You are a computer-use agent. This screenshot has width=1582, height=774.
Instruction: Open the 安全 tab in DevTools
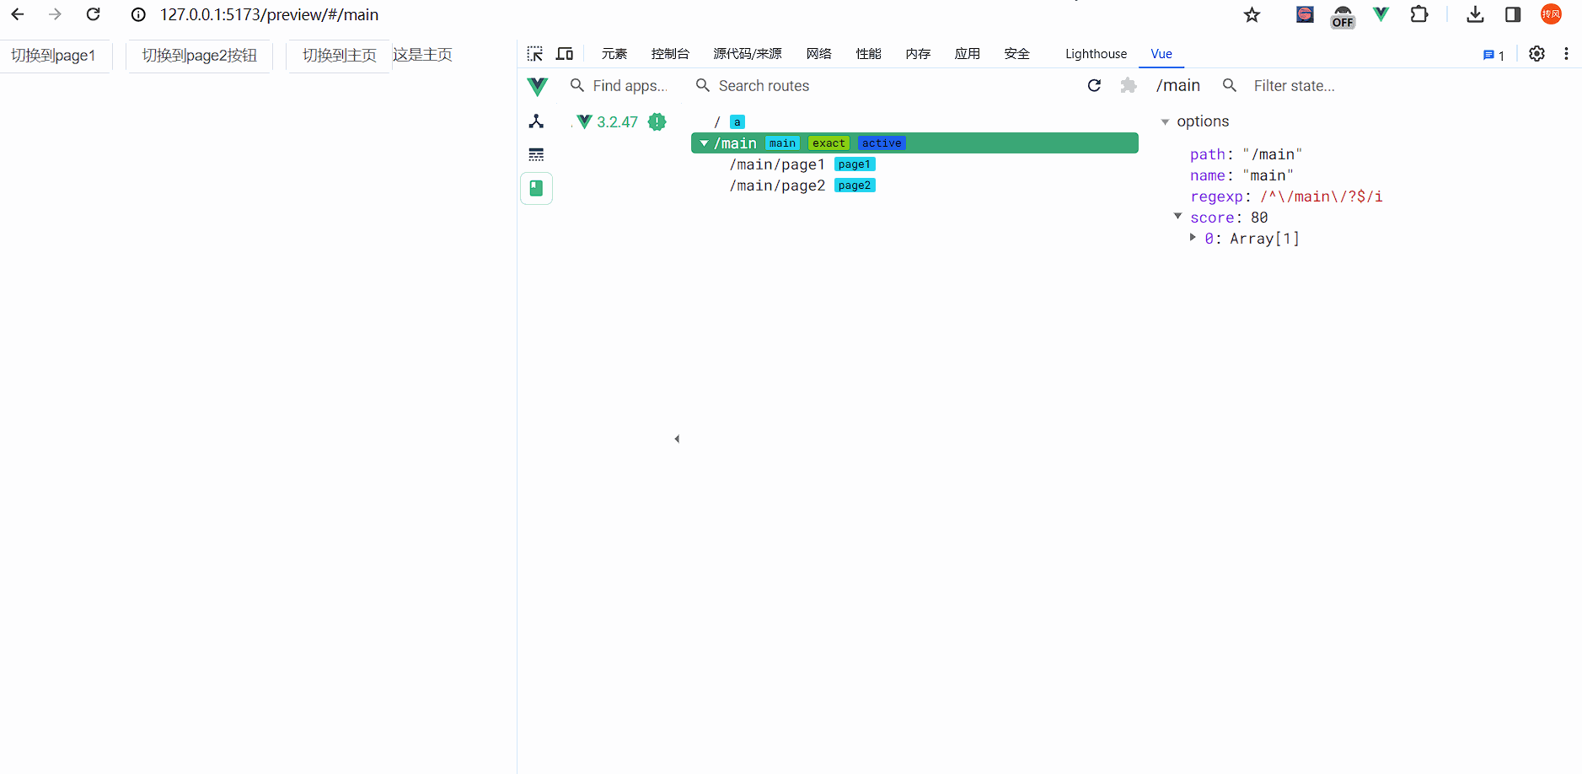pos(1017,54)
